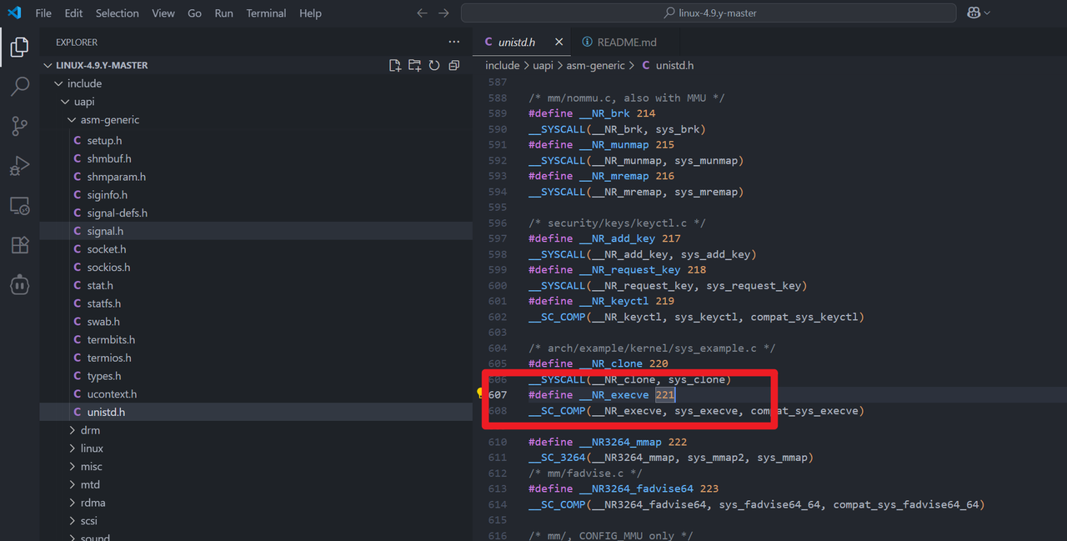
Task: Click the linux-4.9.y-master command search box
Action: tap(709, 13)
